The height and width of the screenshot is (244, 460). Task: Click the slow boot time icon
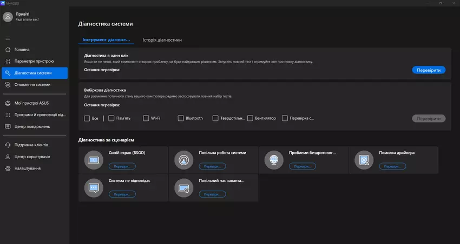click(x=183, y=187)
